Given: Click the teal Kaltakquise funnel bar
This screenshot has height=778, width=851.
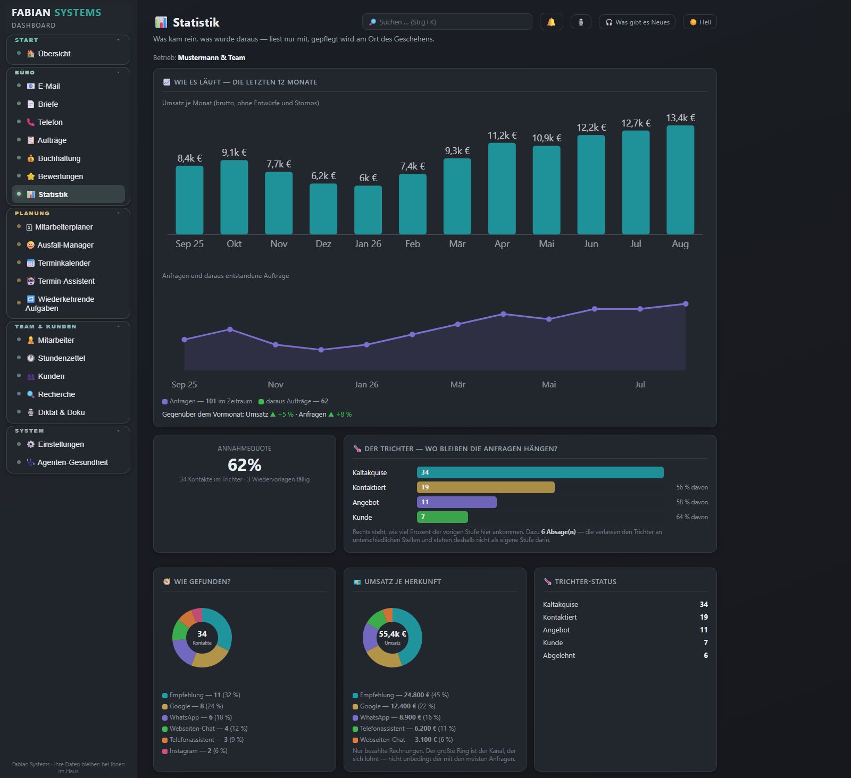Looking at the screenshot, I should (x=540, y=472).
